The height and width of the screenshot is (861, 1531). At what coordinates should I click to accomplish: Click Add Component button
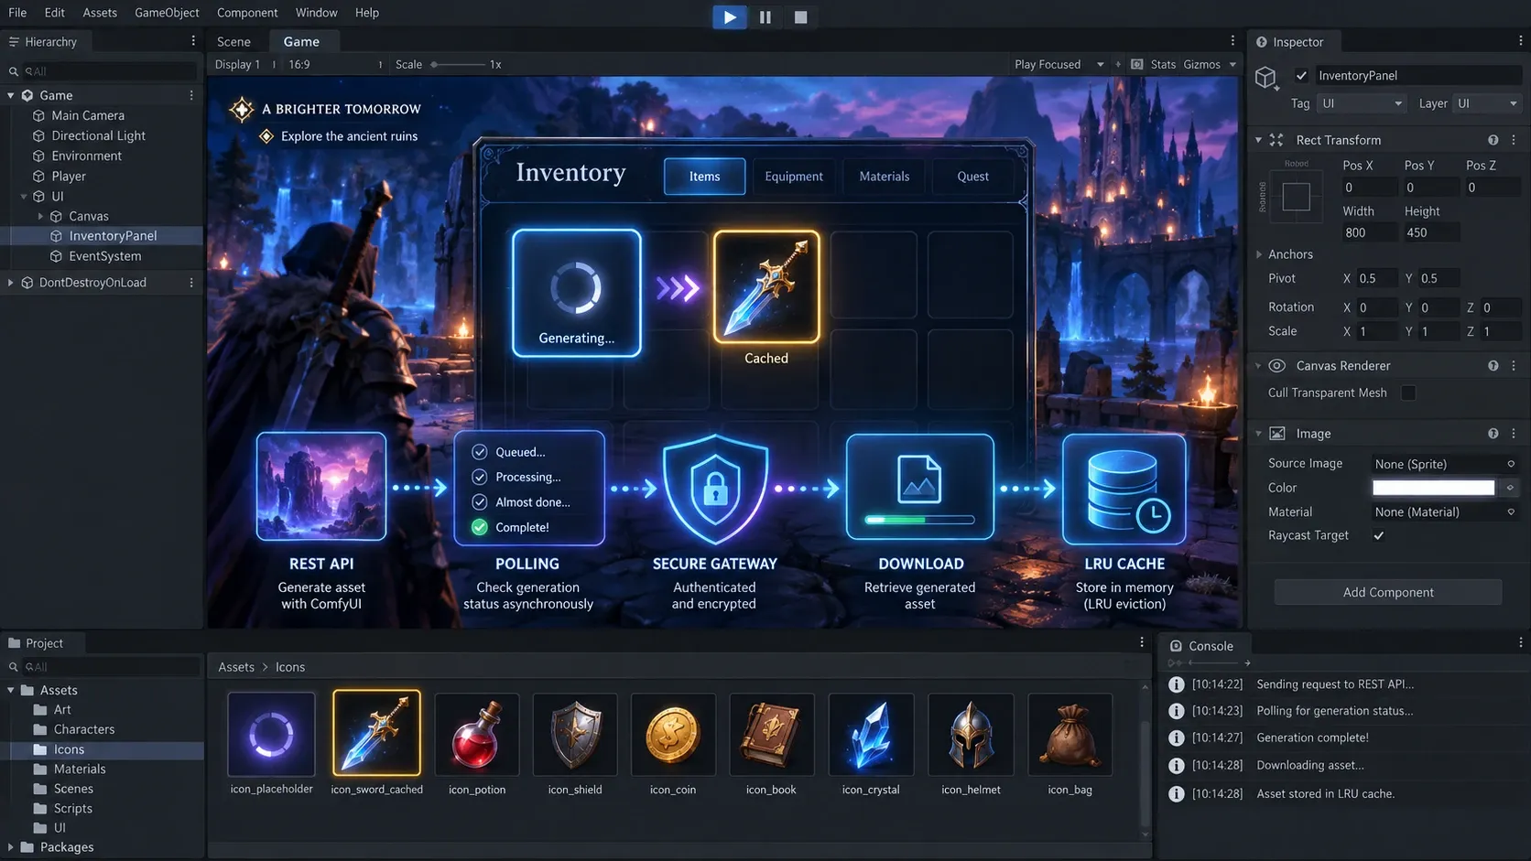coord(1388,592)
